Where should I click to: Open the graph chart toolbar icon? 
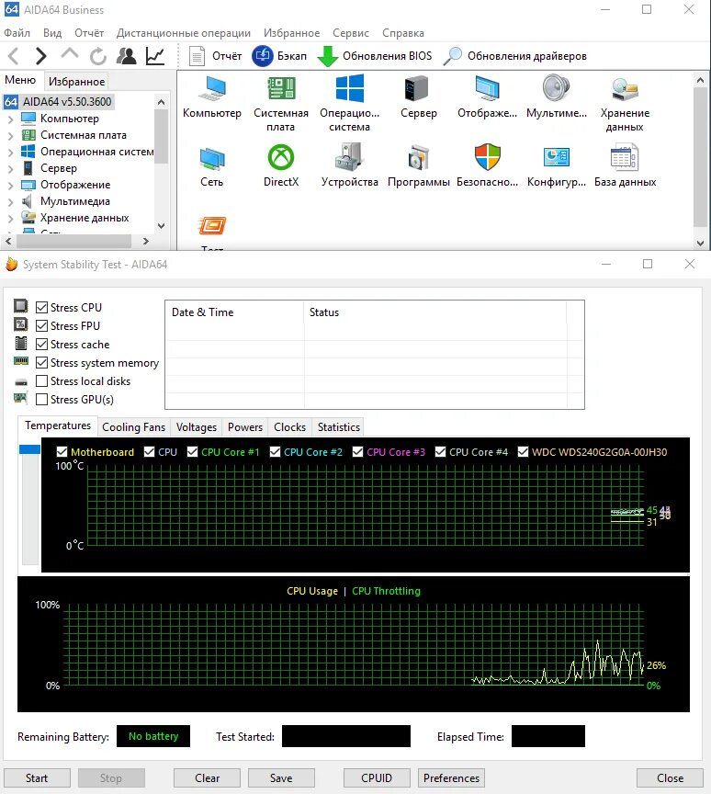155,56
